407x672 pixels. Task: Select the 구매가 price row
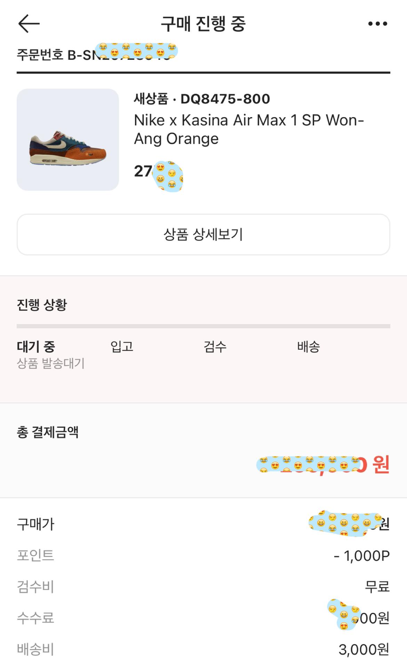coord(203,524)
